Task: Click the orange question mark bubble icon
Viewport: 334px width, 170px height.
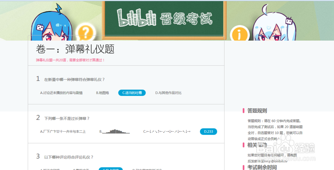Action: (x=85, y=33)
